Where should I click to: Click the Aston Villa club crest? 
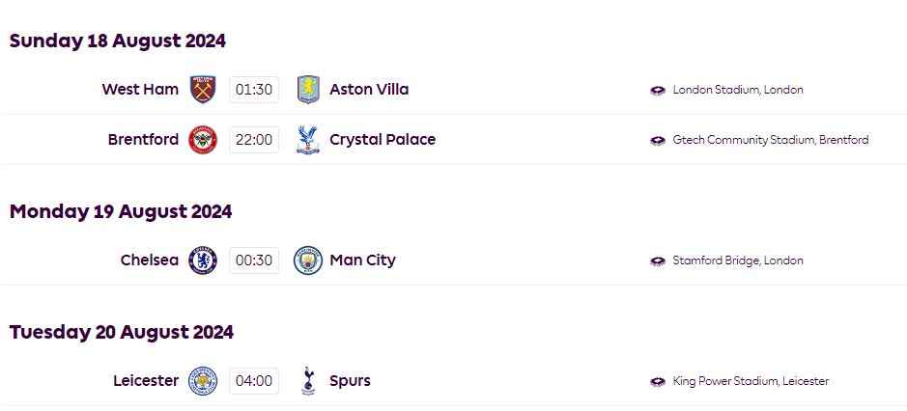coord(308,90)
